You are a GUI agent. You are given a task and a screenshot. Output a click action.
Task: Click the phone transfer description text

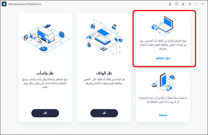point(104,81)
